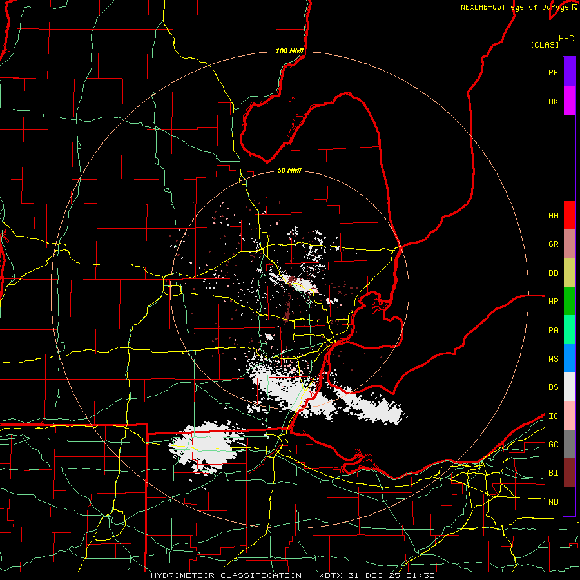580x580 pixels.
Task: Click the GR legend label text
Action: pyautogui.click(x=553, y=244)
